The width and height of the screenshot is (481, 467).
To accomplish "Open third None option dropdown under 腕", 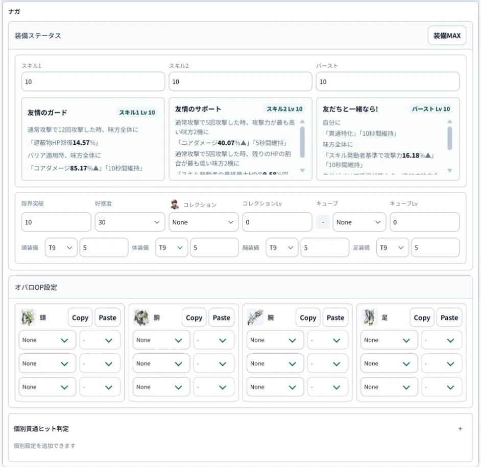I will (275, 387).
